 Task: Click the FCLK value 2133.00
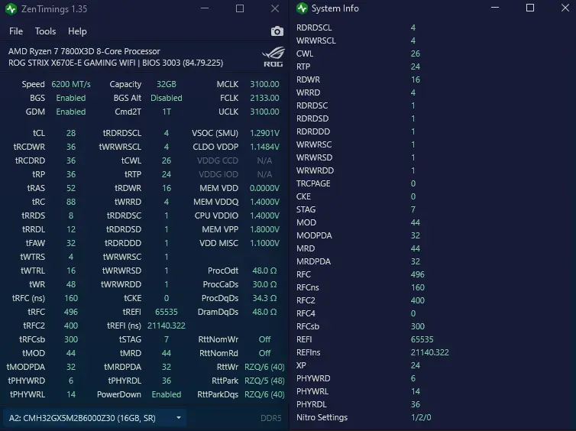click(x=264, y=98)
